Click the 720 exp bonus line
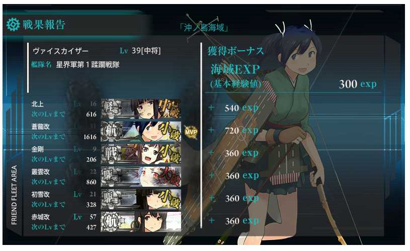 coord(241,130)
